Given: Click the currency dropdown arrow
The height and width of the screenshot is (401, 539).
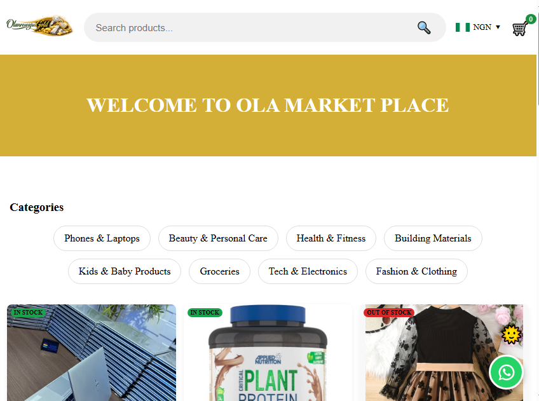Looking at the screenshot, I should point(498,27).
